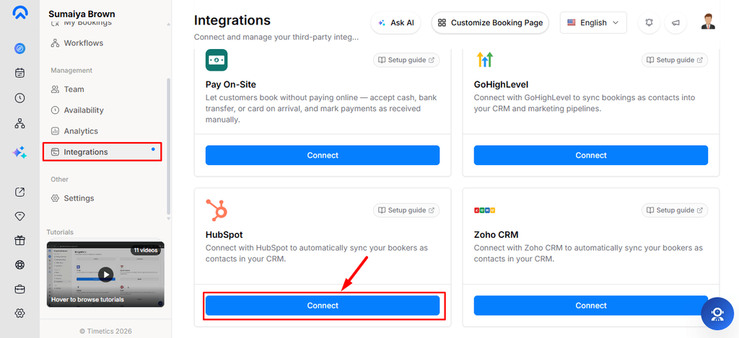Select Integrations in the sidebar menu

(102, 152)
